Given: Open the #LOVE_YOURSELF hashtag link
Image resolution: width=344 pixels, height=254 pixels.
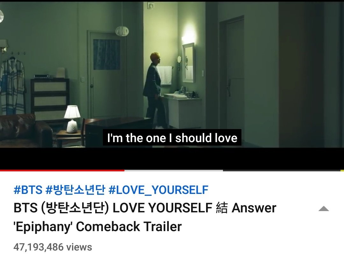Looking at the screenshot, I should pos(158,190).
